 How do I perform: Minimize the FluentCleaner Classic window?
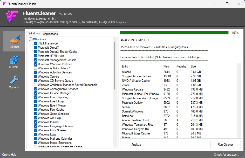coord(215,4)
